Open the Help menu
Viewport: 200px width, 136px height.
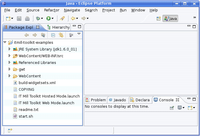pos(154,10)
